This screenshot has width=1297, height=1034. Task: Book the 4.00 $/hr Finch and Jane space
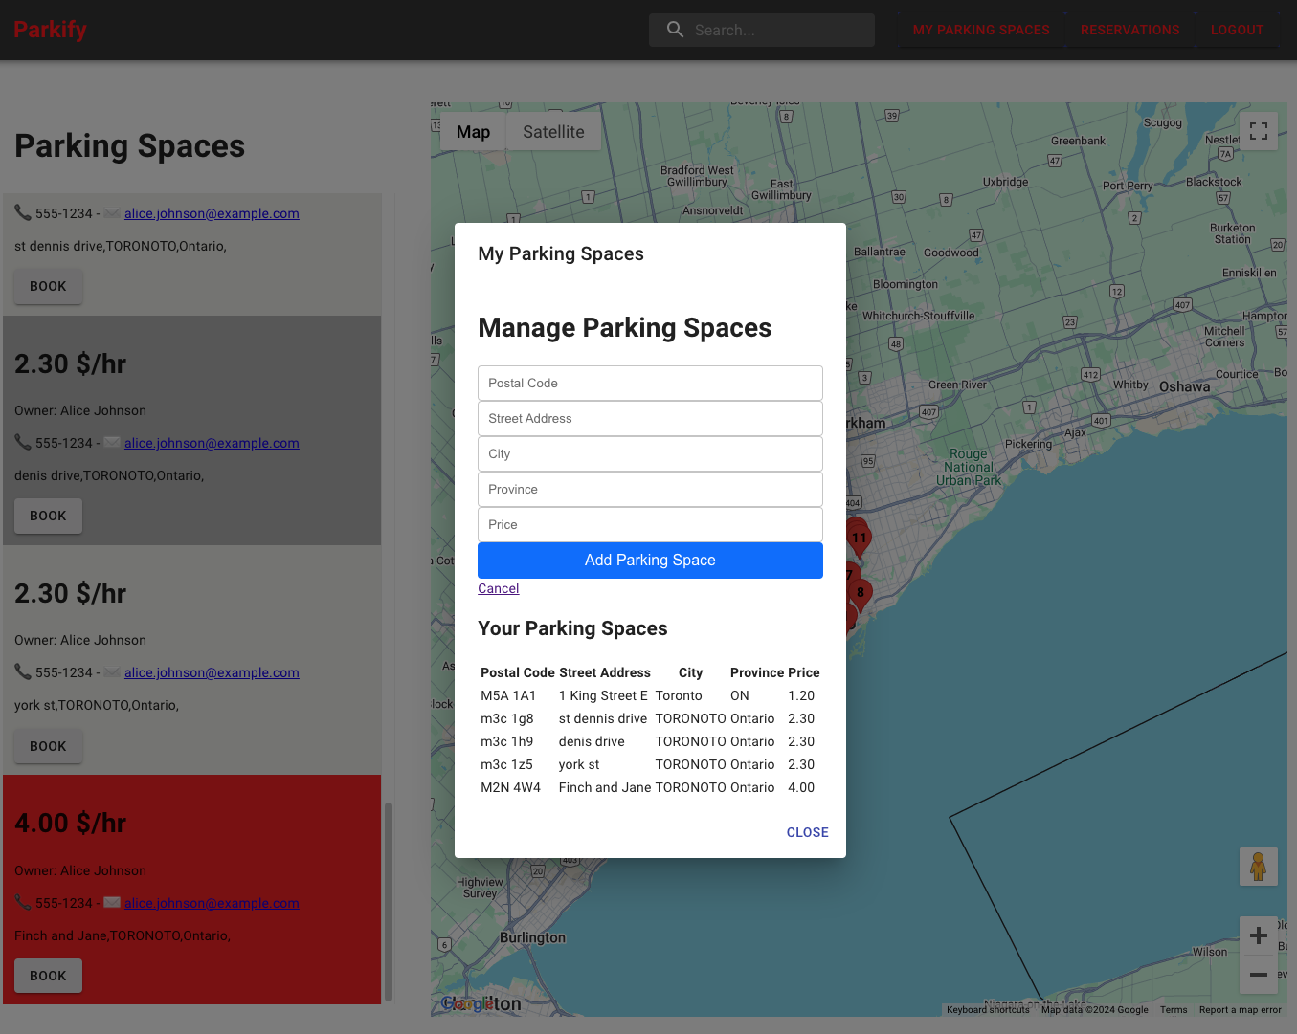[x=48, y=976]
